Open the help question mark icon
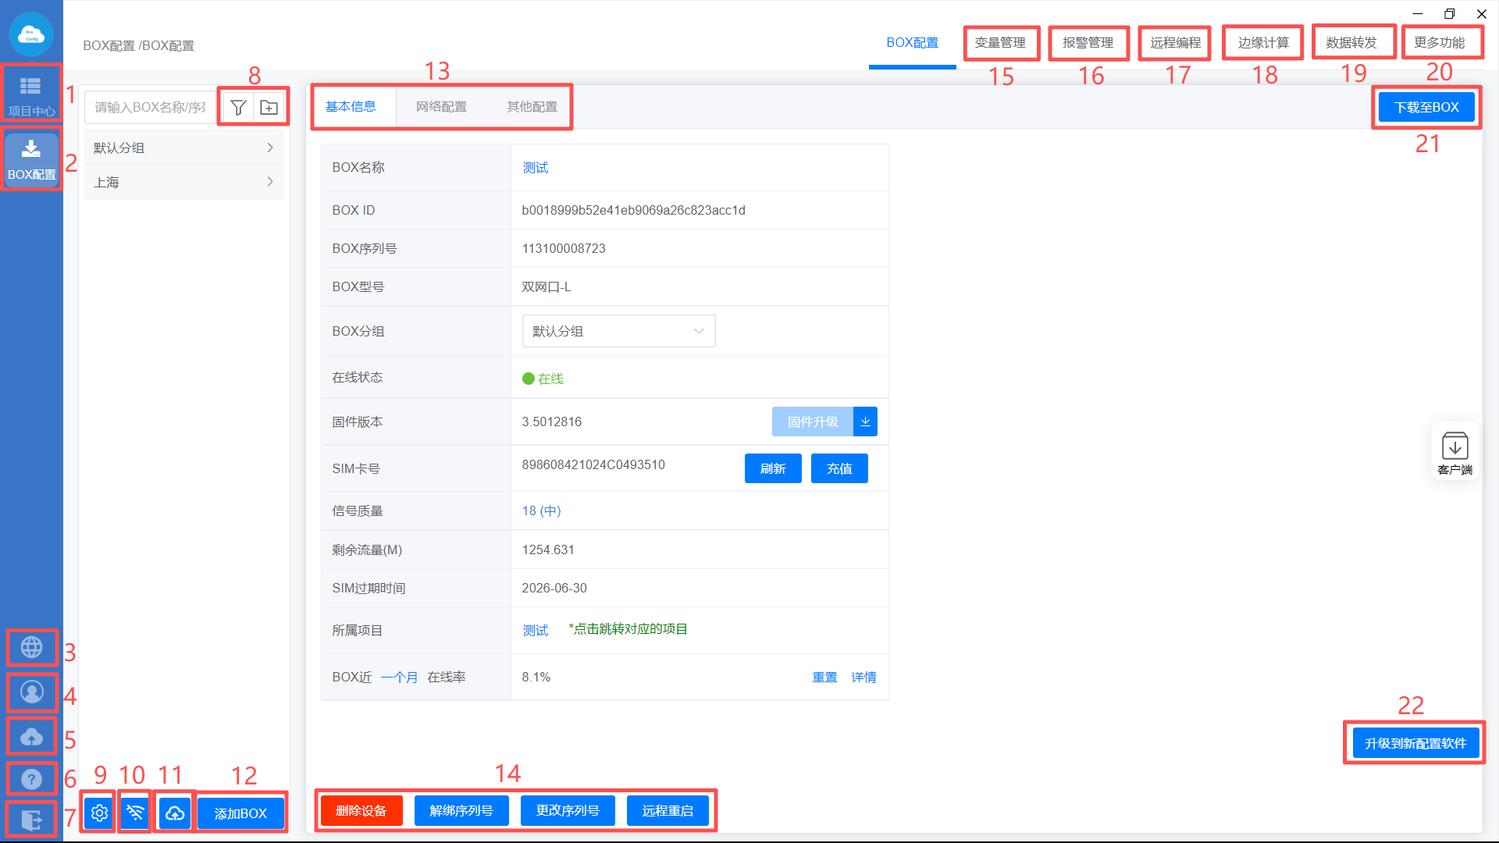1499x843 pixels. coord(31,778)
